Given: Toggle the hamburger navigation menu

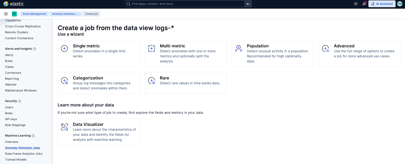Looking at the screenshot, I should 6,14.
